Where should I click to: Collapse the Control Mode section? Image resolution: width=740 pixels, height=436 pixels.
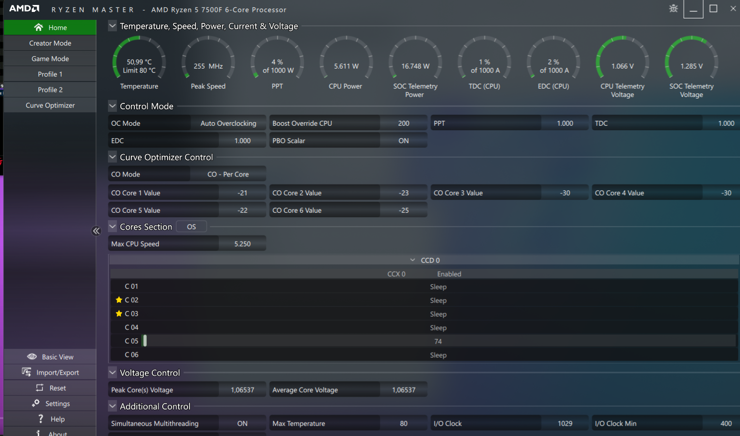tap(112, 106)
